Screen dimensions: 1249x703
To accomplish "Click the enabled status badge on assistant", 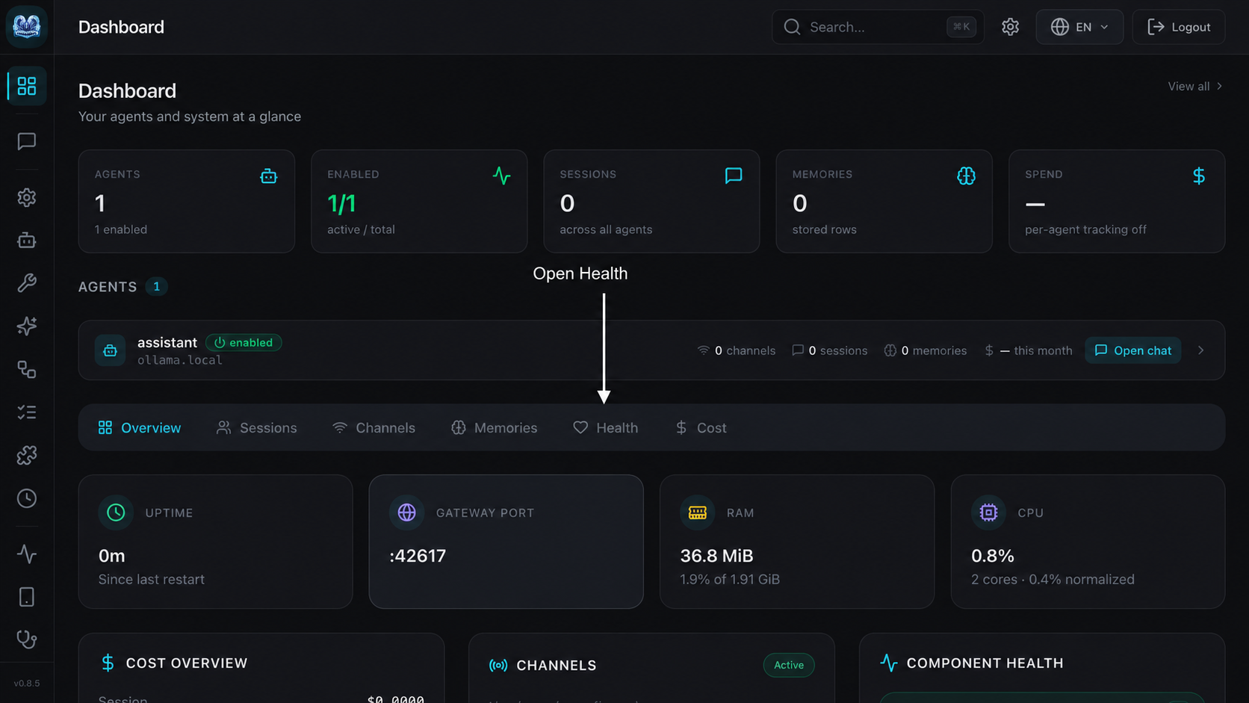I will pyautogui.click(x=244, y=342).
